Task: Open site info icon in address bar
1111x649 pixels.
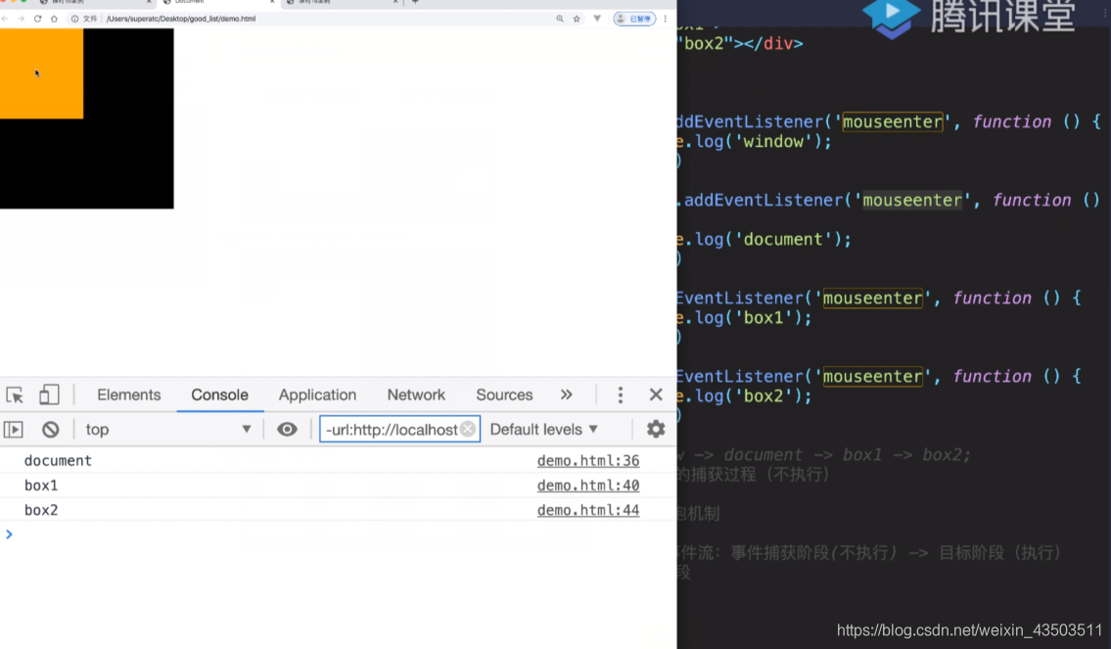Action: pos(74,19)
